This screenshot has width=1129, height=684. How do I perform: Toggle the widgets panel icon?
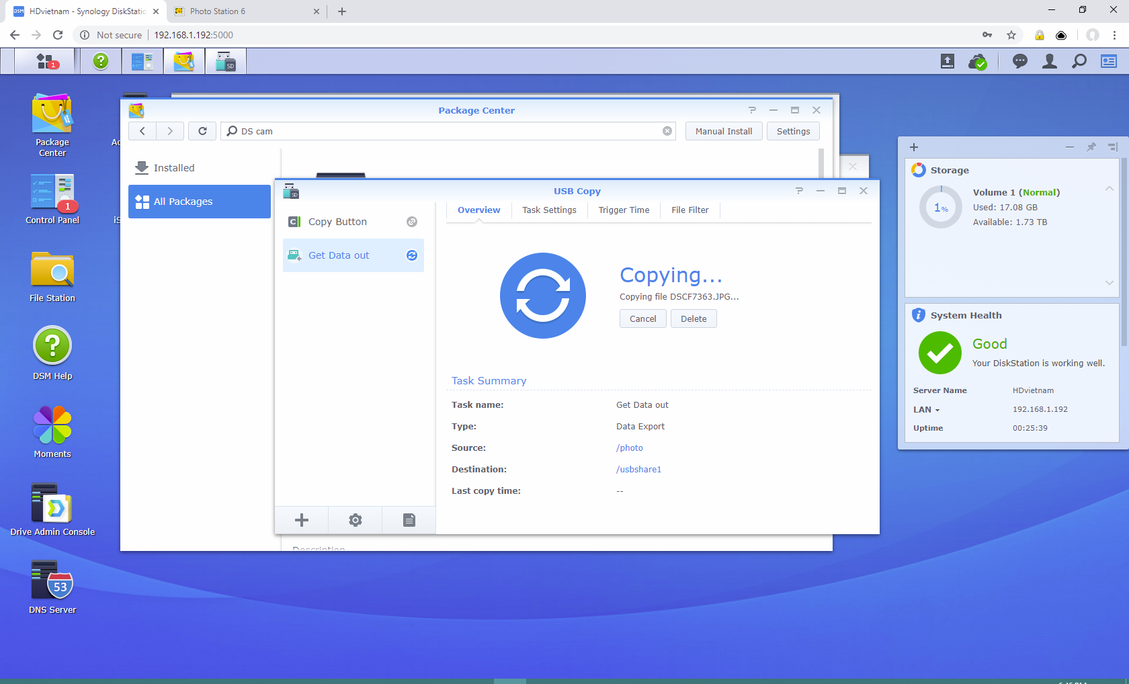point(1109,62)
